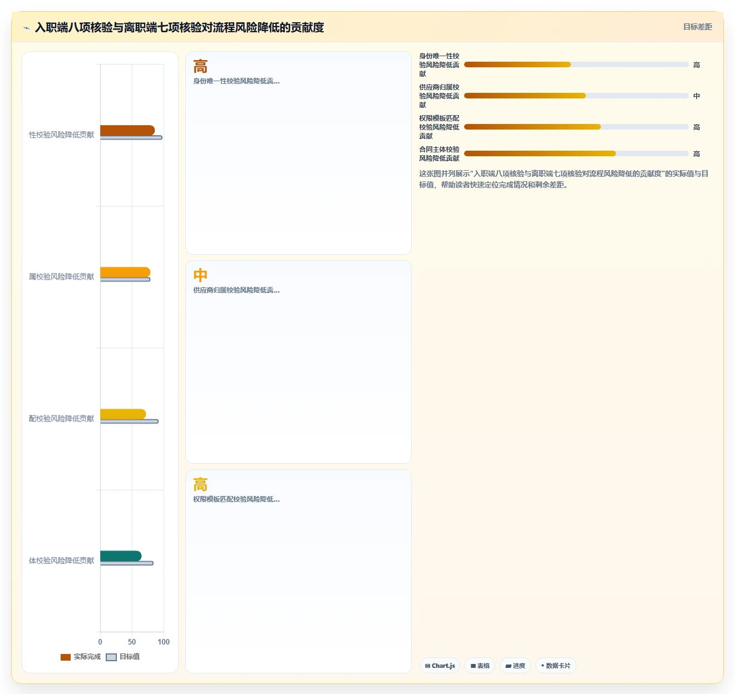The width and height of the screenshot is (735, 694).
Task: Select the 进度 tag chip
Action: click(x=515, y=666)
